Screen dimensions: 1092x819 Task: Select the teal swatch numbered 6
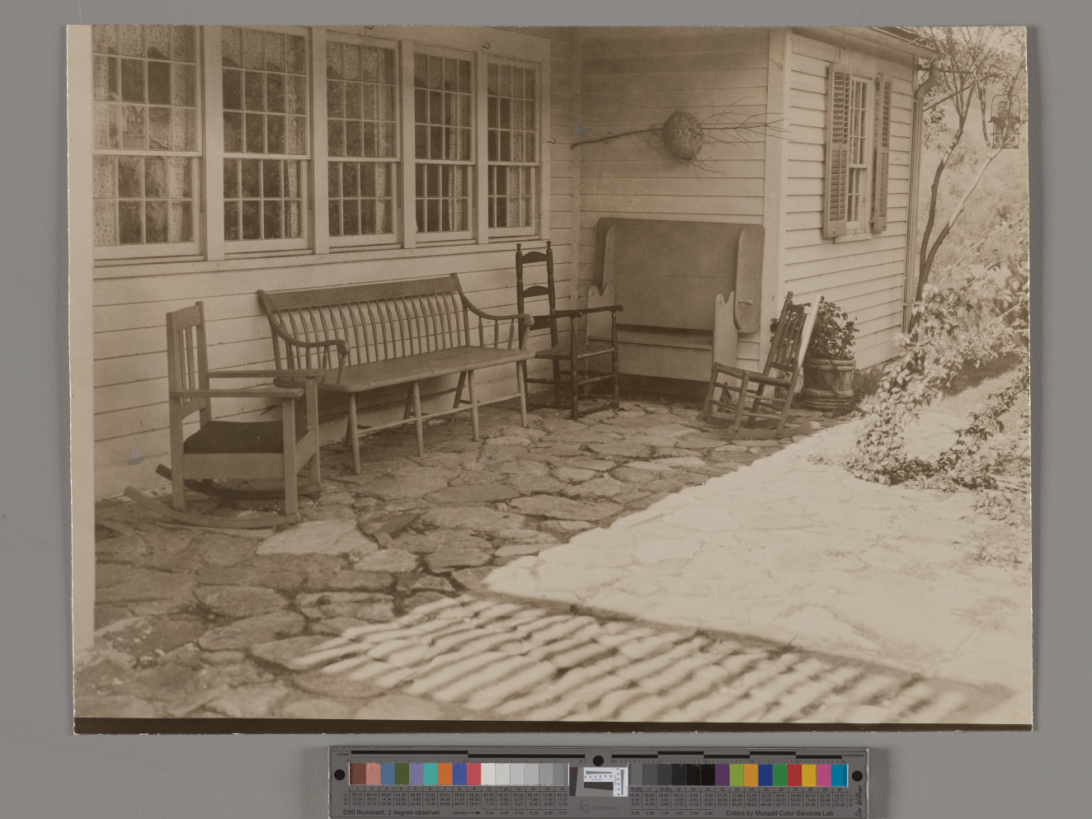tap(431, 774)
